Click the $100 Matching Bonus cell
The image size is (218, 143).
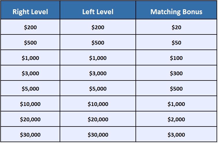click(176, 58)
